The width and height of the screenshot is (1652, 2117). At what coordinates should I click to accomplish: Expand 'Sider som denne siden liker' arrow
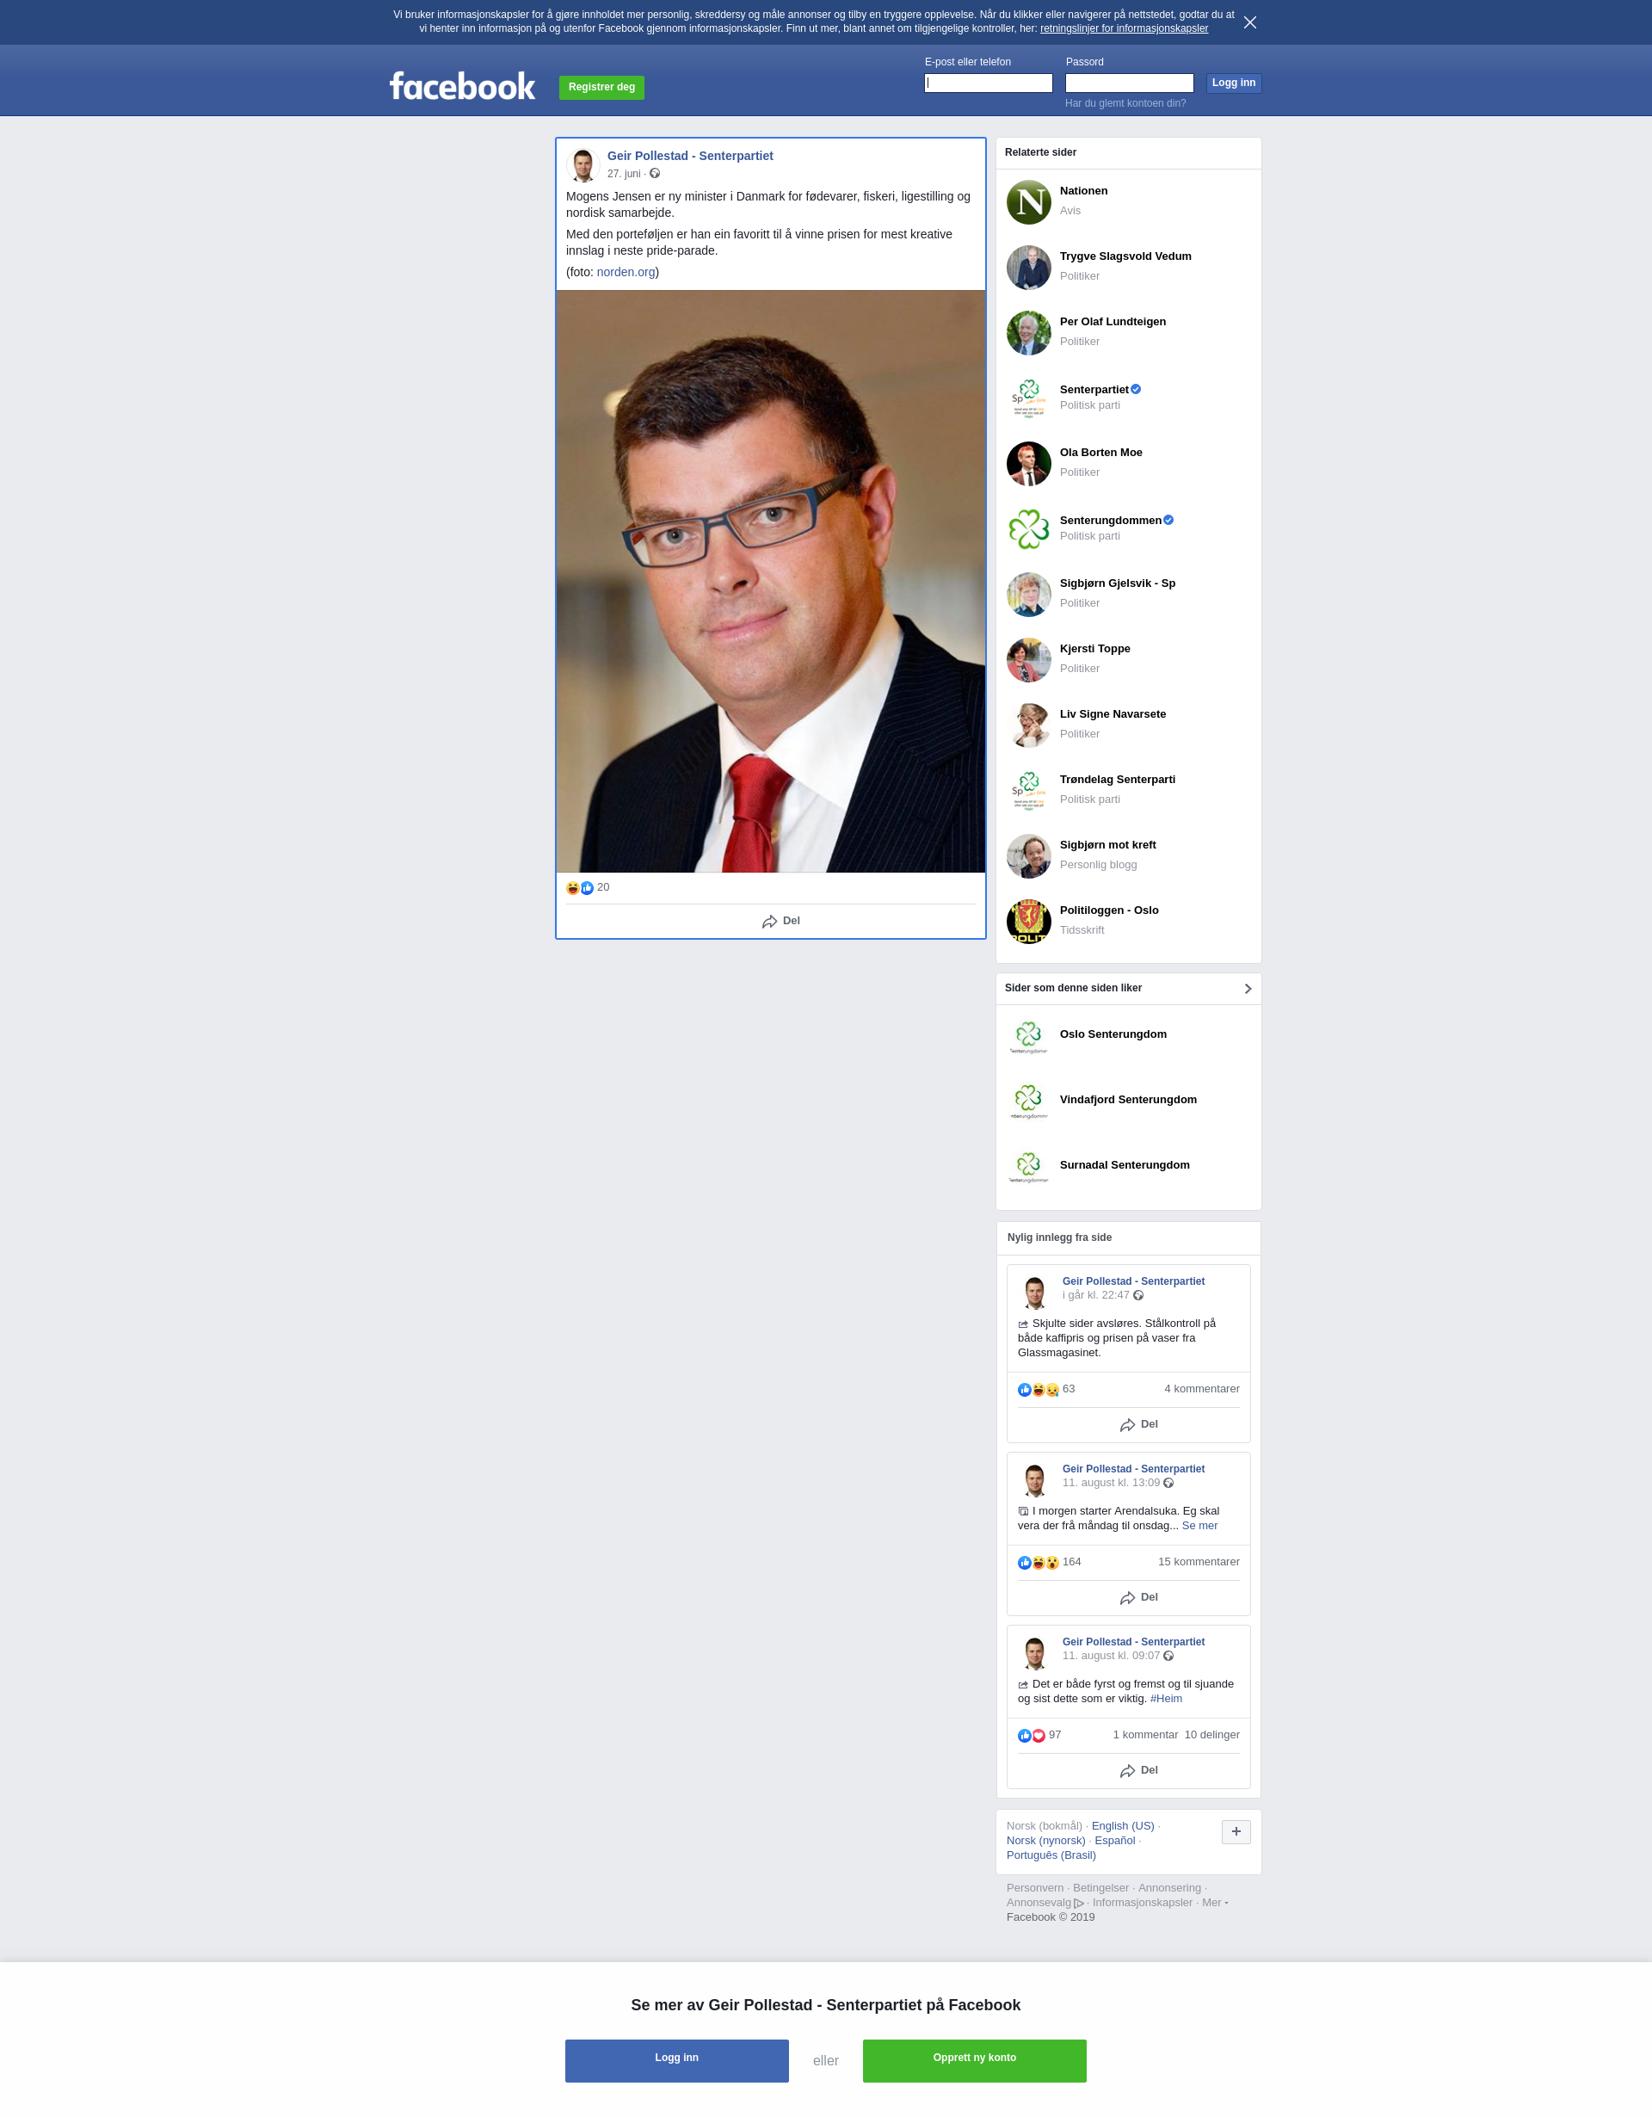1248,989
